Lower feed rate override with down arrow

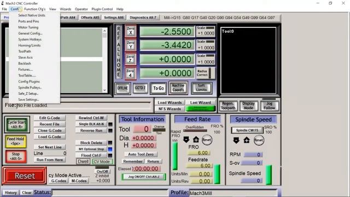[186, 140]
